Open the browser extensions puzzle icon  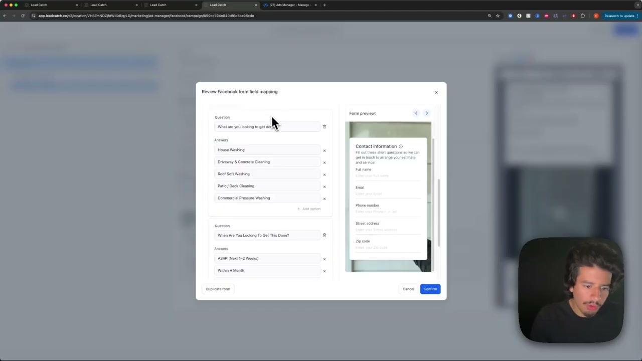coord(583,16)
